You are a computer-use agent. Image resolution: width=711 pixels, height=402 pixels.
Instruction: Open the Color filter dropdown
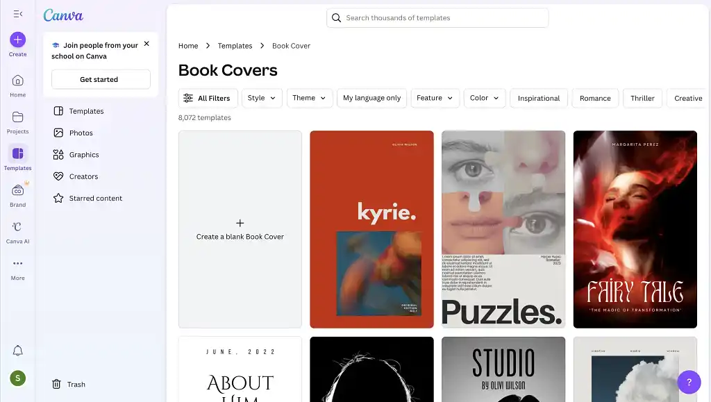tap(484, 98)
